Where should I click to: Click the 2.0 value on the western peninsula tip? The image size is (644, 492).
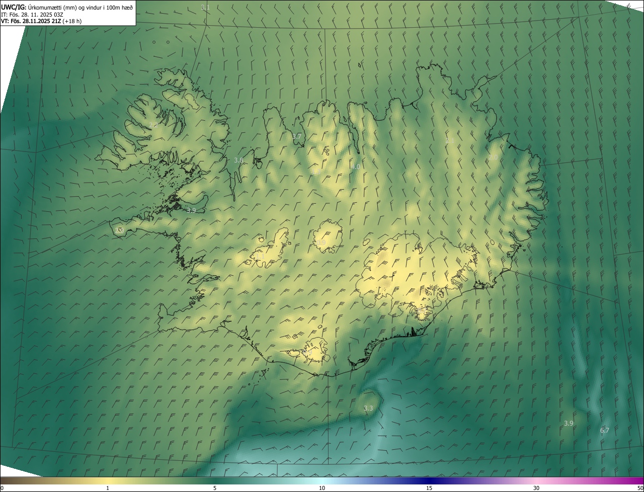tap(119, 230)
